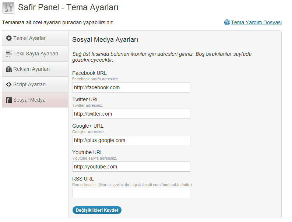The height and width of the screenshot is (222, 292).
Task: Click into the Twitter URL field
Action: pos(131,114)
